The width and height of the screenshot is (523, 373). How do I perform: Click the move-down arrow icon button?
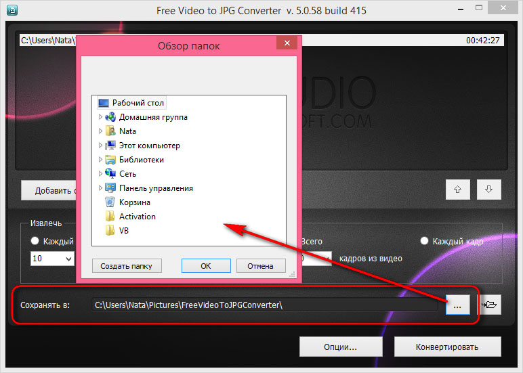(488, 190)
